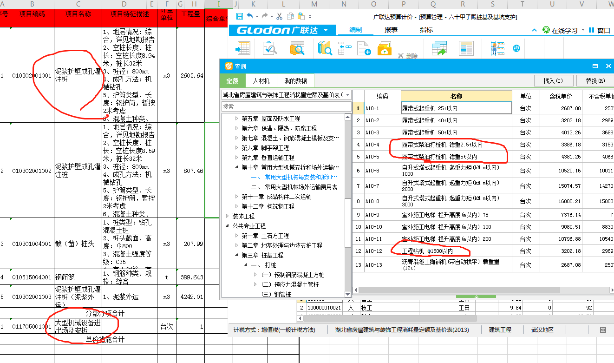Image resolution: width=614 pixels, height=363 pixels.
Task: Switch to the 编制 ribbon tab
Action: pyautogui.click(x=355, y=30)
